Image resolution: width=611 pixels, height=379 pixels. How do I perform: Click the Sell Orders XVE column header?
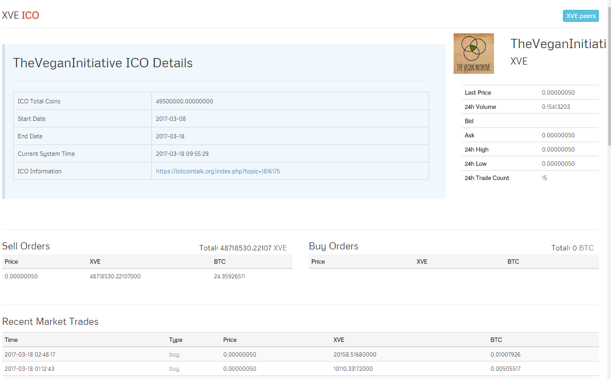coord(95,261)
